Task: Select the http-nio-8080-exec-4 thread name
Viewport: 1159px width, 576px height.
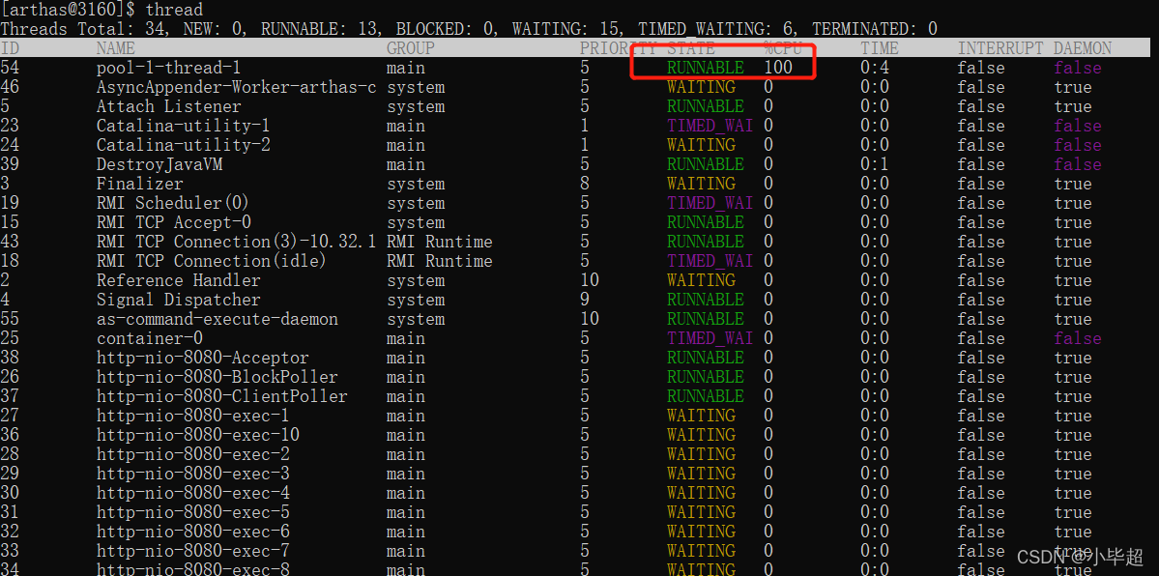Action: tap(193, 493)
